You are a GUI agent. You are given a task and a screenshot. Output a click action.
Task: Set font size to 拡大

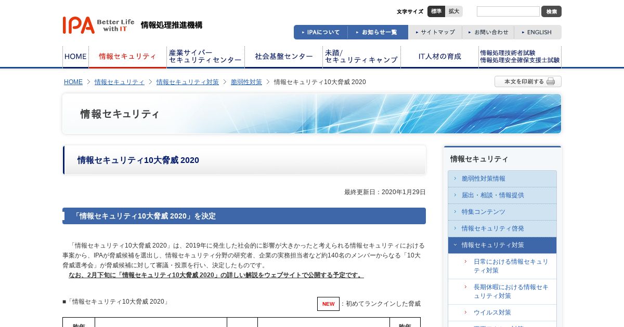tap(454, 11)
